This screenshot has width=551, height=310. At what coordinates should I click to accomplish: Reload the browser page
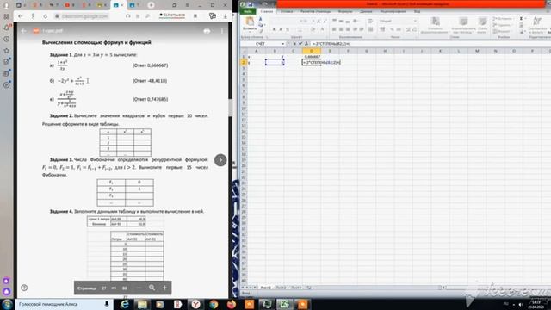point(46,16)
